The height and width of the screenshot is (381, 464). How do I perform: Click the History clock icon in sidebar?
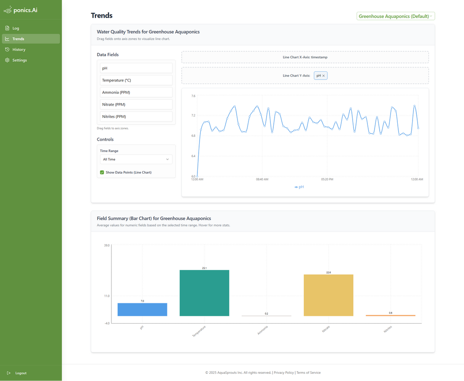[7, 49]
